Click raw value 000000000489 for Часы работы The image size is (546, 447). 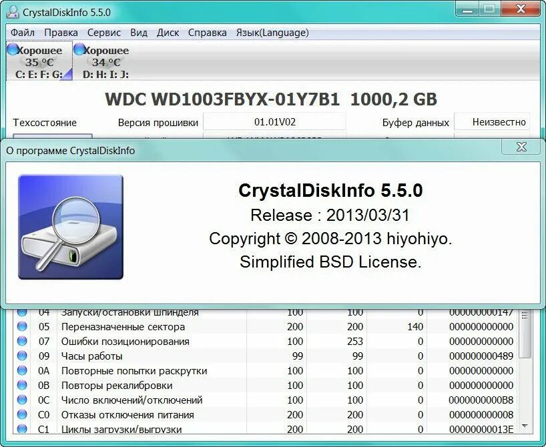[481, 356]
